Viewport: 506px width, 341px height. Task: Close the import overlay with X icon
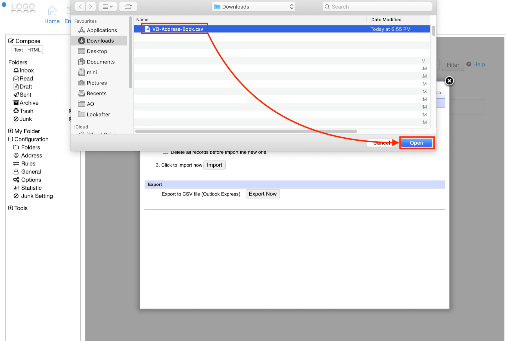click(449, 81)
